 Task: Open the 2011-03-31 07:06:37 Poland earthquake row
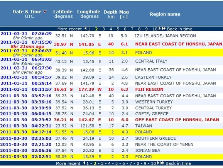[x=112, y=53]
